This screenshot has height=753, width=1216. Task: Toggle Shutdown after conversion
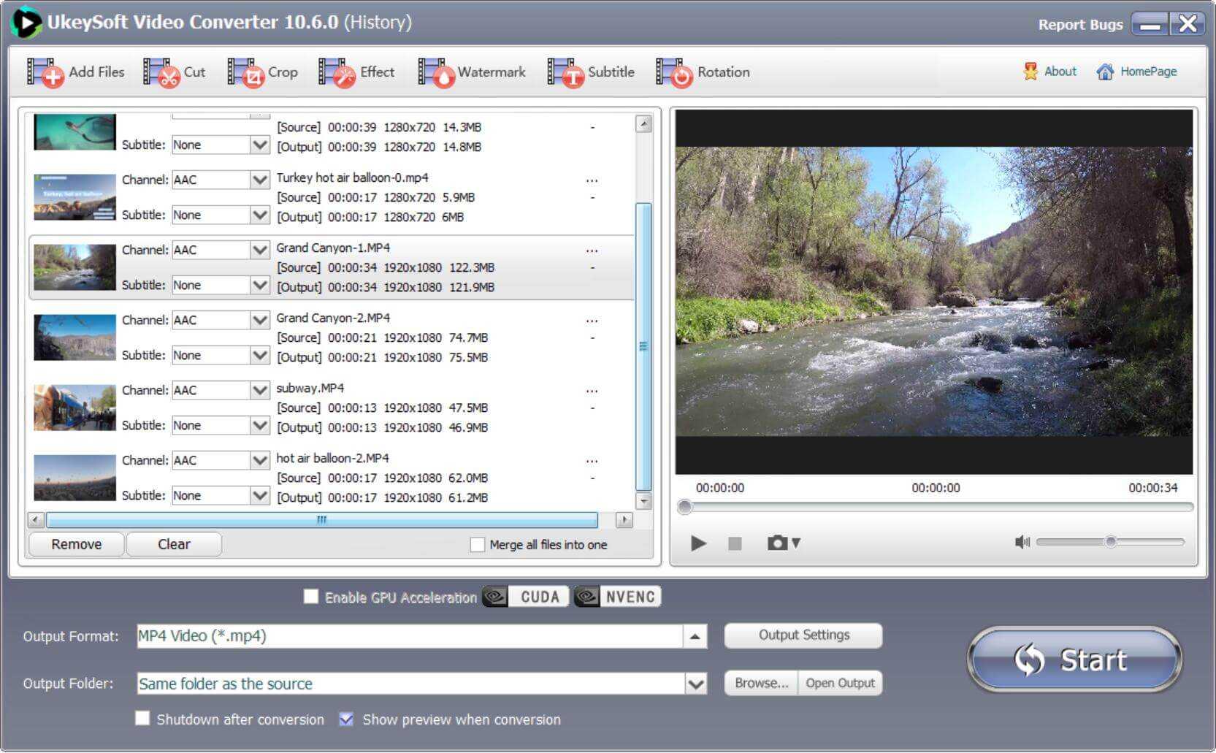click(142, 719)
